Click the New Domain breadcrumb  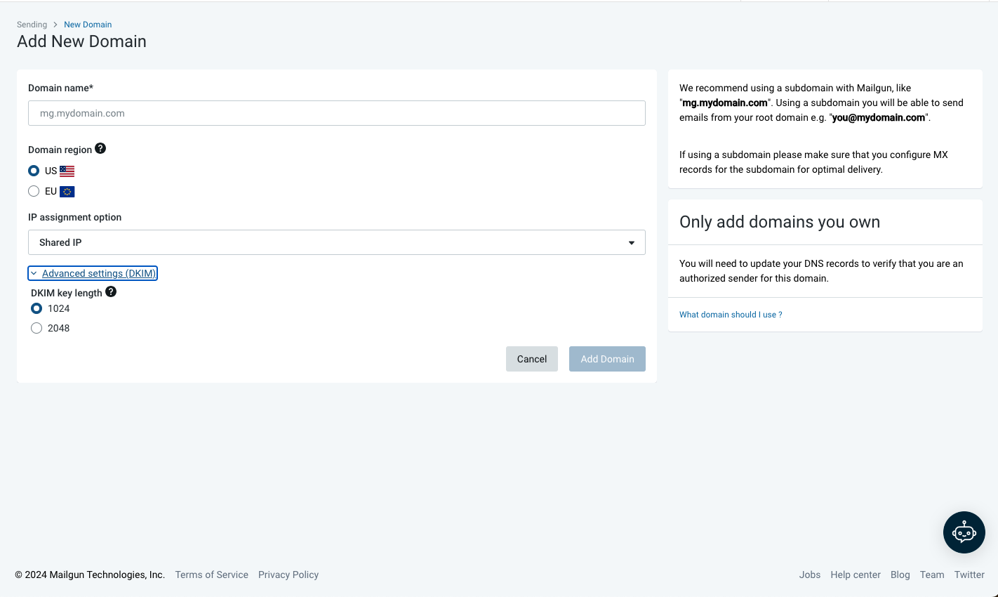click(87, 24)
